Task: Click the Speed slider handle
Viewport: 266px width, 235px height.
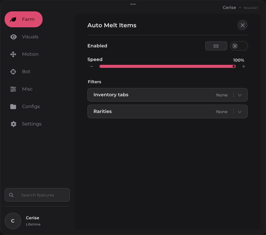Action: [234, 66]
